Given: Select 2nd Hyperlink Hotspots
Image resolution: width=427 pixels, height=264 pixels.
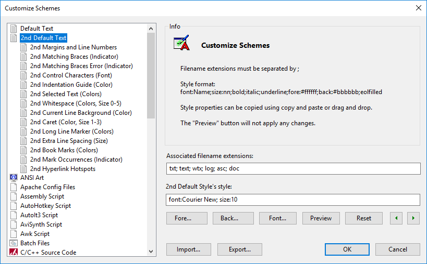Looking at the screenshot, I should pos(63,169).
